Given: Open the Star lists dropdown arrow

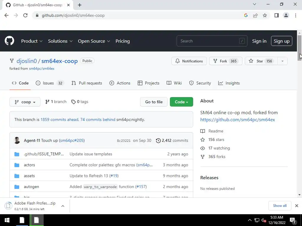Looking at the screenshot, I should [282, 61].
